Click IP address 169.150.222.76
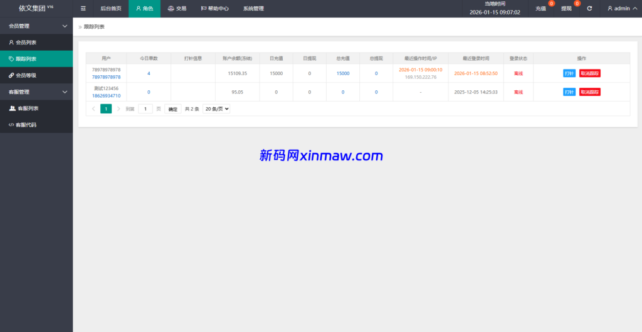The width and height of the screenshot is (642, 332). tap(421, 77)
